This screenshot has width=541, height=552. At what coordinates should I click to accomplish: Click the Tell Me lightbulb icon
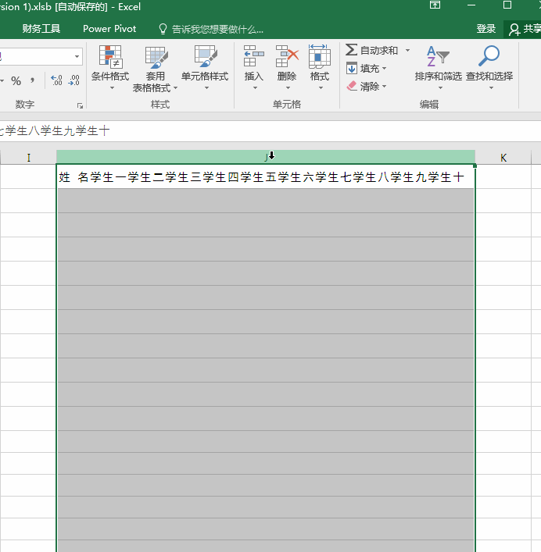tap(163, 29)
